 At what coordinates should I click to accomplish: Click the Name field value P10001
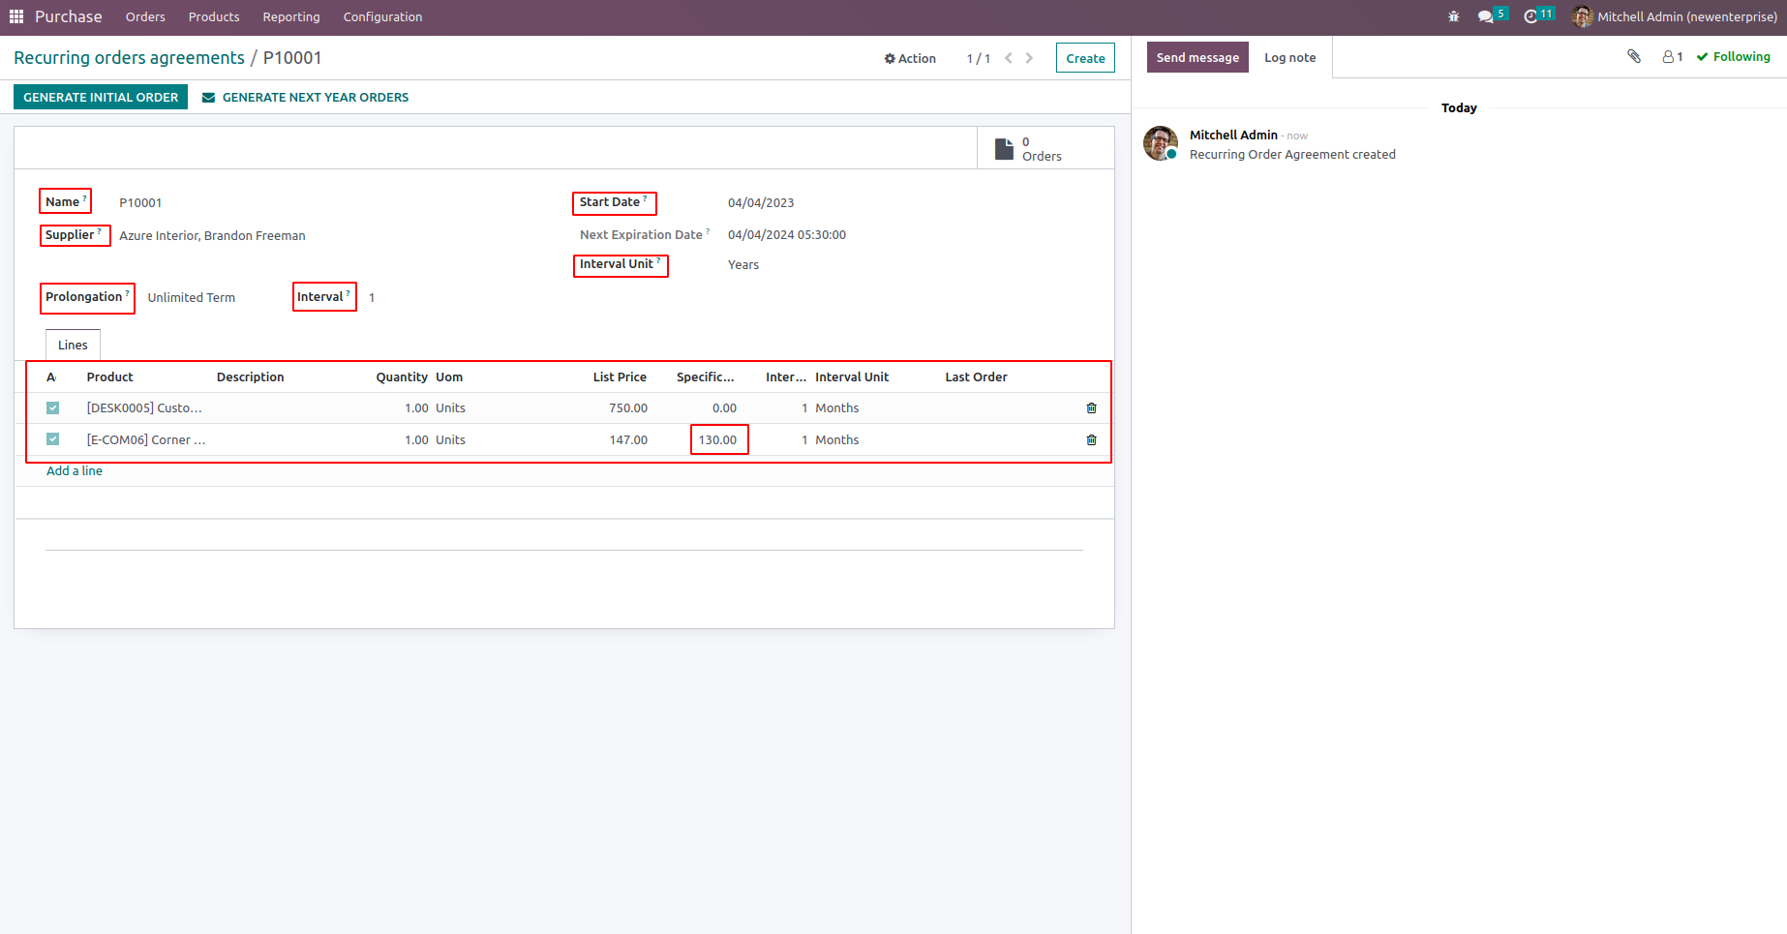pyautogui.click(x=140, y=203)
